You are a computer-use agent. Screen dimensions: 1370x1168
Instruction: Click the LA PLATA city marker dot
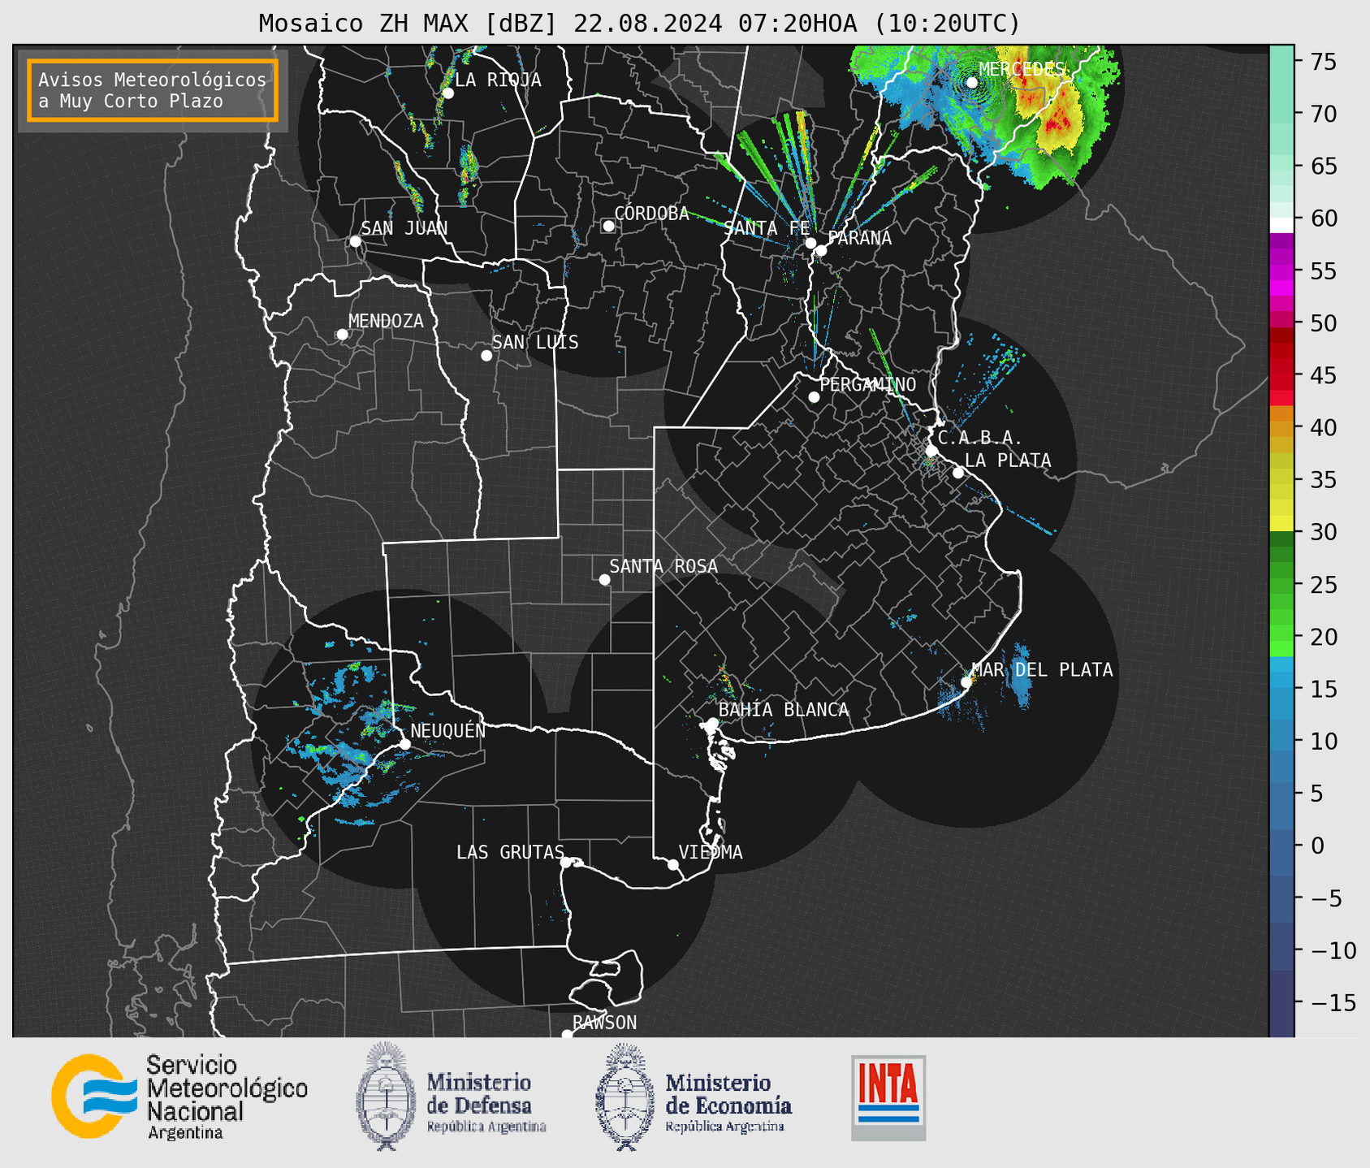[x=958, y=473]
